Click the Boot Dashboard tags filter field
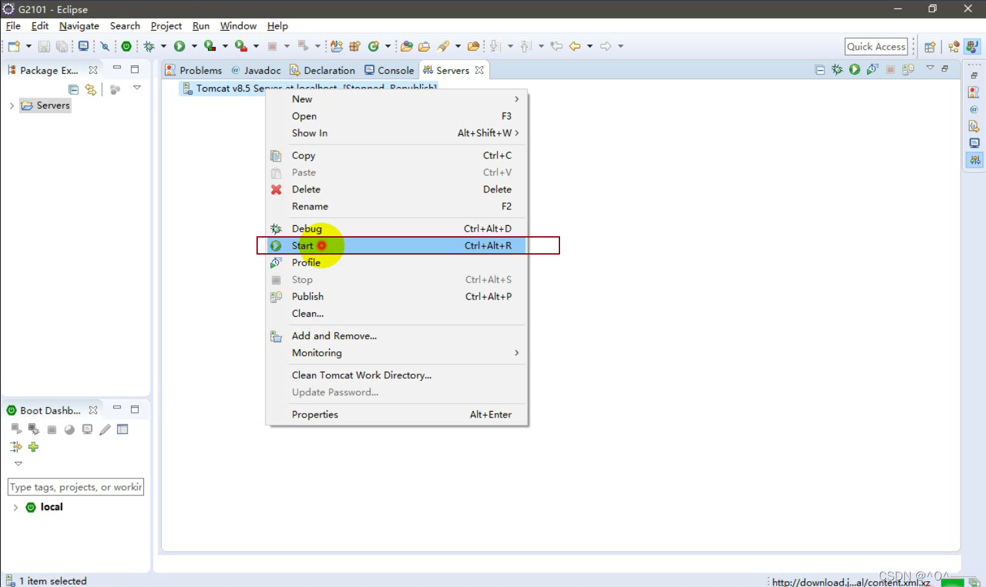 [75, 488]
